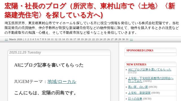Click the NEW ENTRIES heading
Viewport: 181px width, 101px height.
(x=136, y=64)
